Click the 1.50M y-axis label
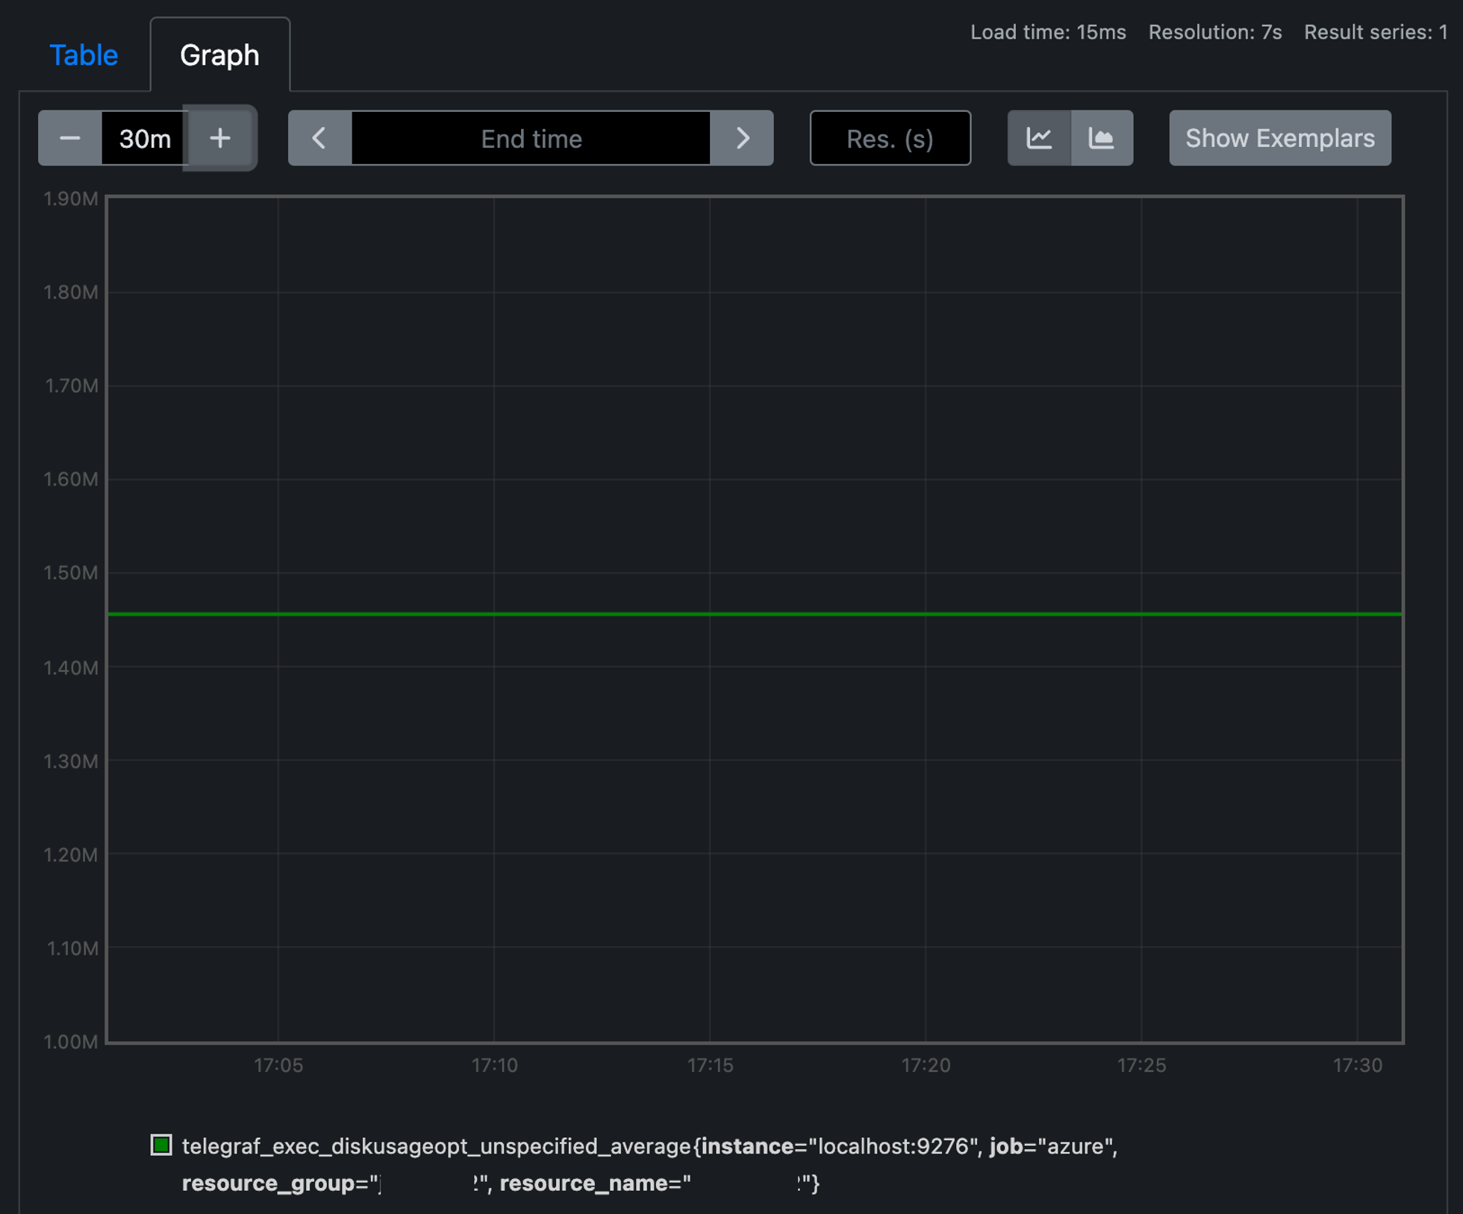The height and width of the screenshot is (1214, 1463). tap(71, 572)
